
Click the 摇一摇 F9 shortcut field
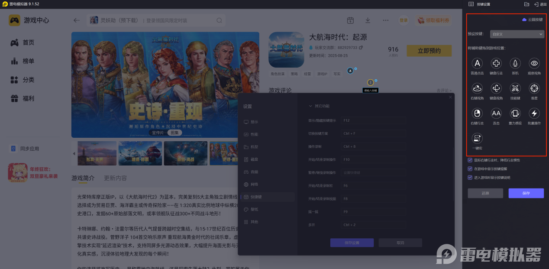(x=374, y=212)
